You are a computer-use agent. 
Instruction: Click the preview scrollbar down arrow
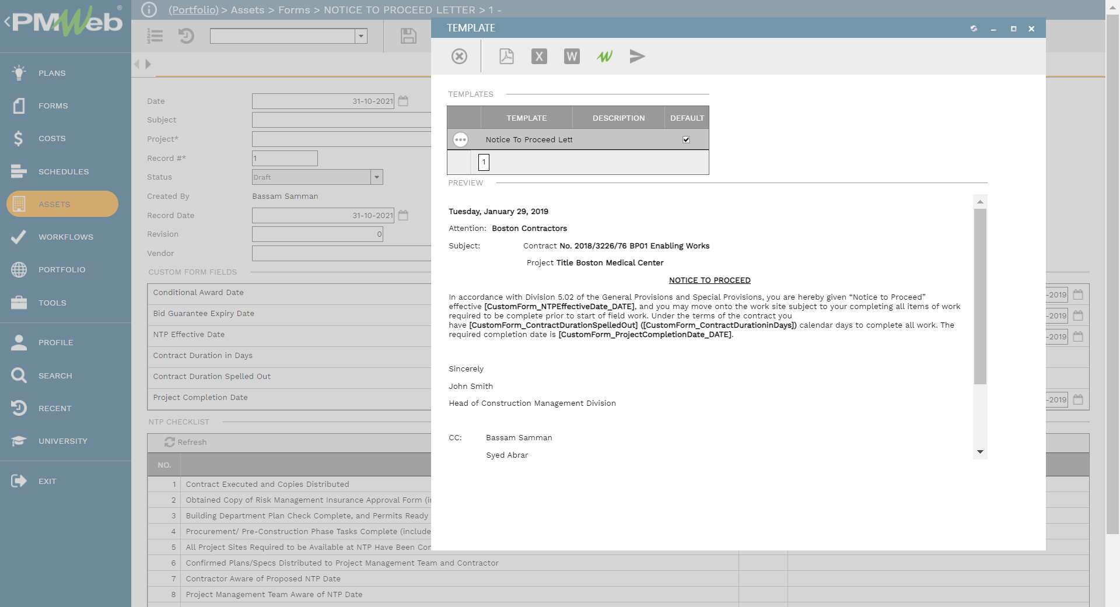tap(981, 451)
